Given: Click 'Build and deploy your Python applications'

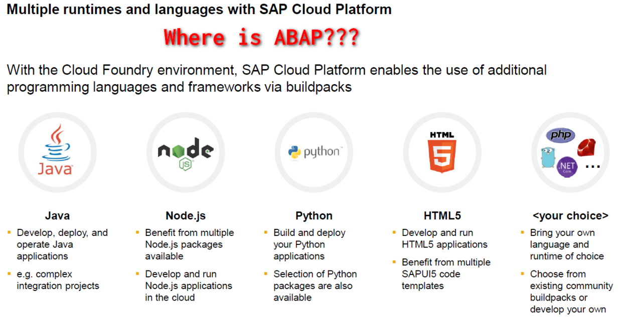Looking at the screenshot, I should point(309,244).
